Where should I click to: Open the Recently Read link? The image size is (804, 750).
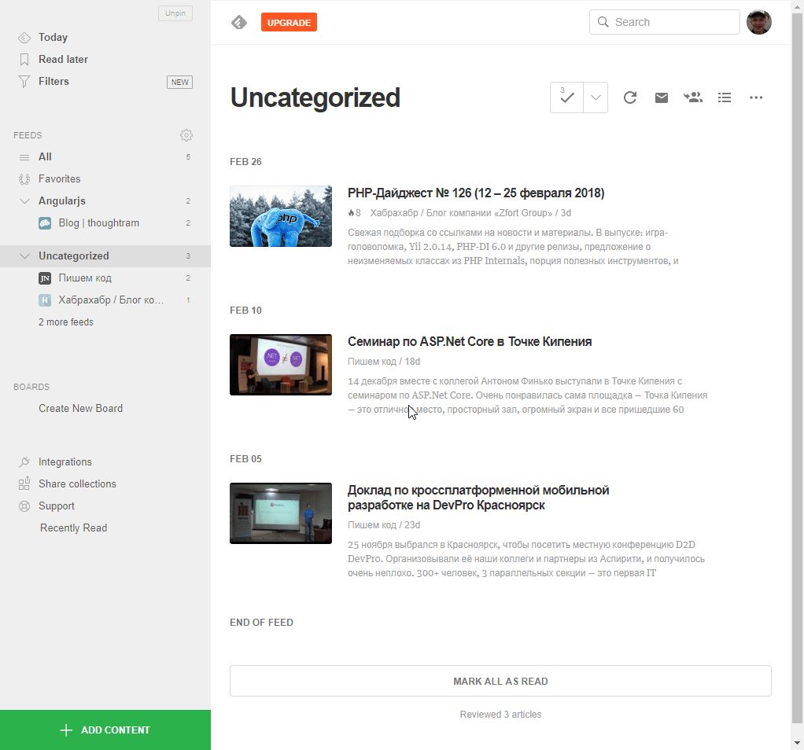point(73,528)
